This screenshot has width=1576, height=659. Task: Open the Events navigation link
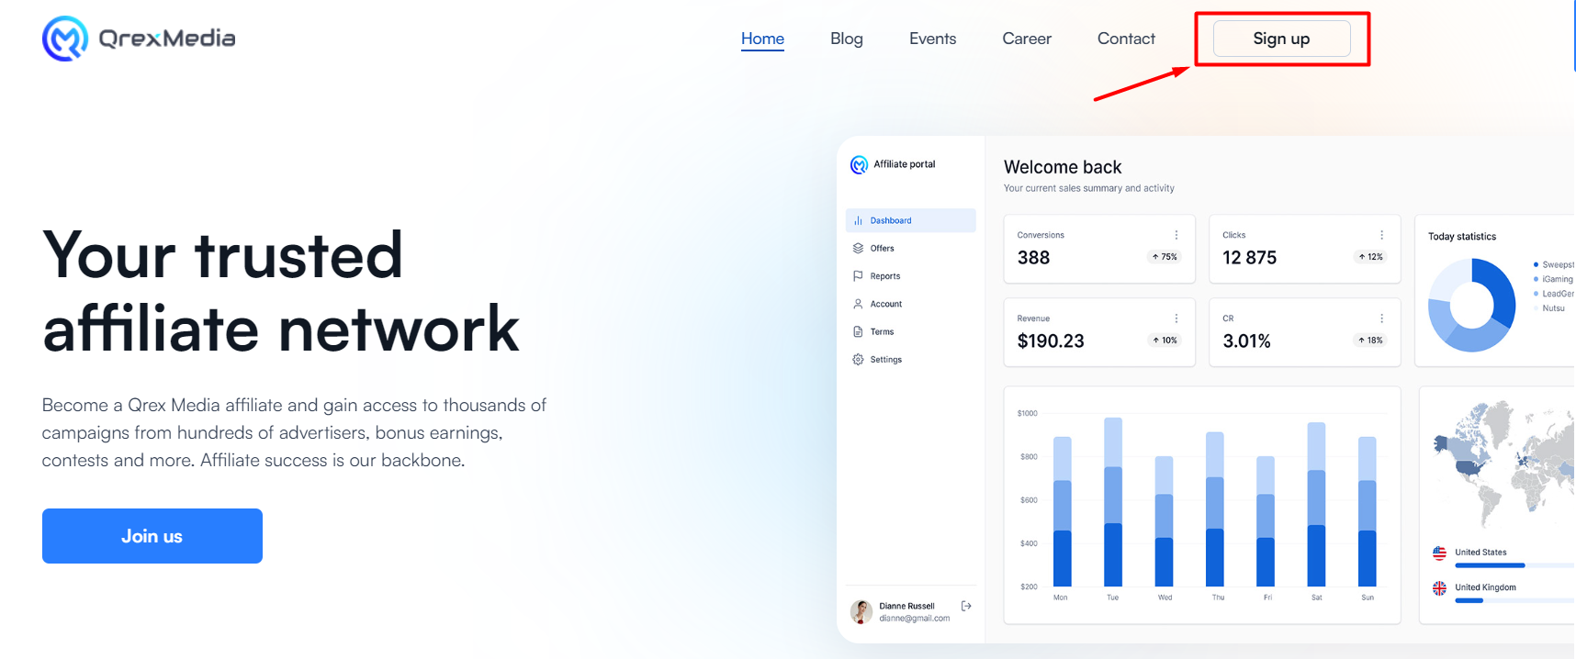pos(932,39)
